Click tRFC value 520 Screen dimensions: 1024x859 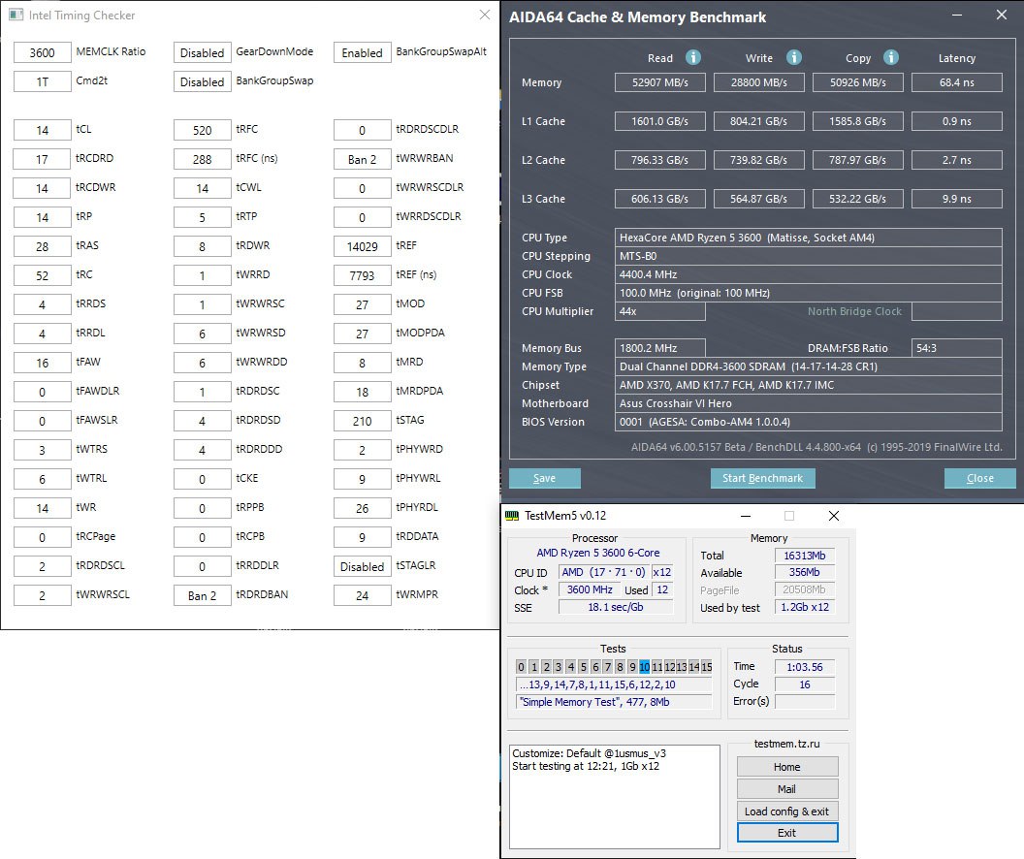pos(203,130)
